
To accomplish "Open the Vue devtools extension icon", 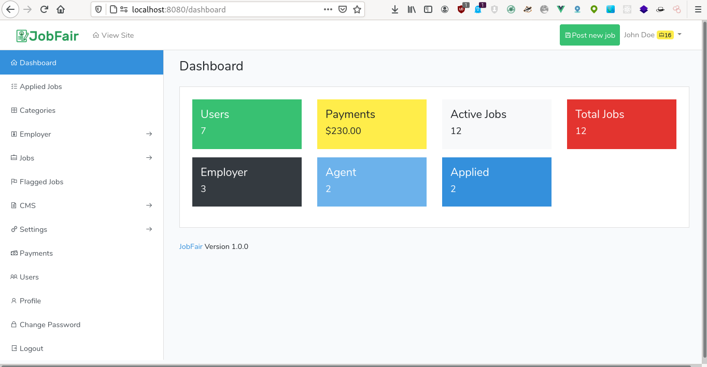I will pyautogui.click(x=561, y=9).
